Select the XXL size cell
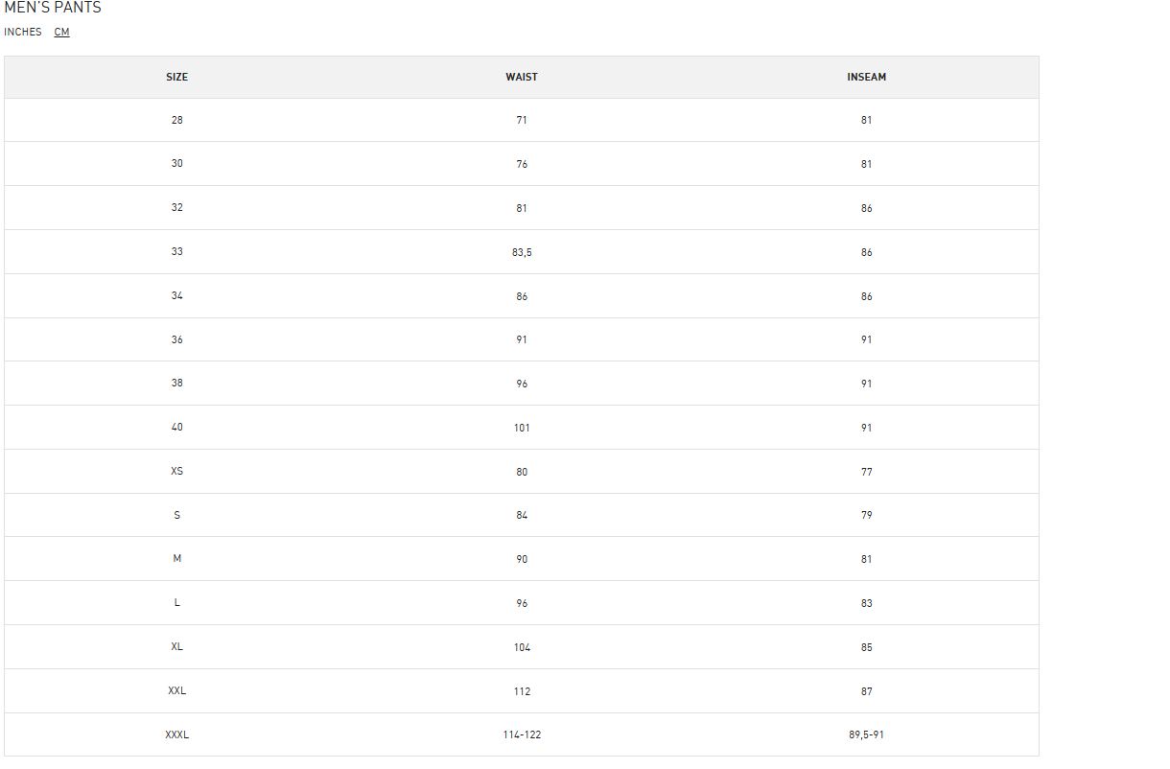 [x=177, y=691]
